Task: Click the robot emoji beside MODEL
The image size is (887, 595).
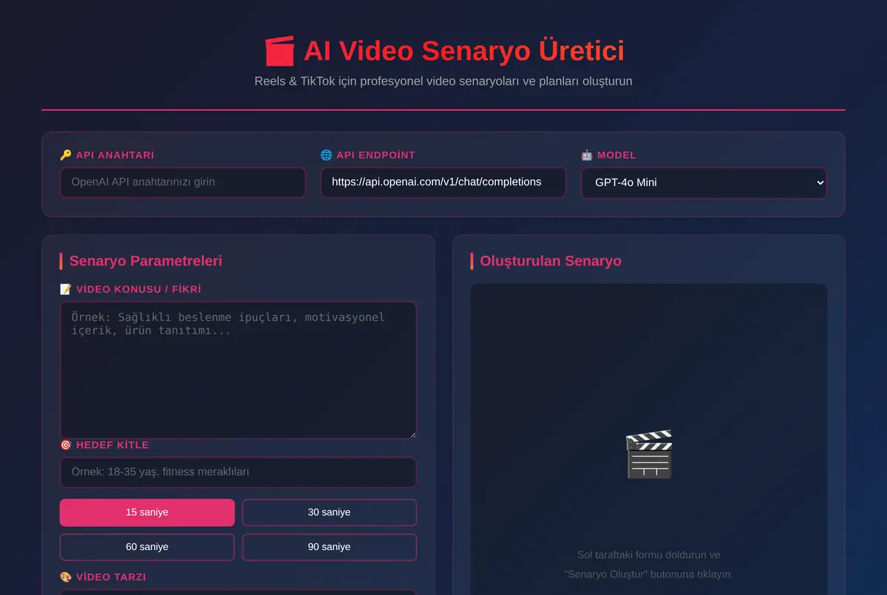Action: (x=587, y=156)
